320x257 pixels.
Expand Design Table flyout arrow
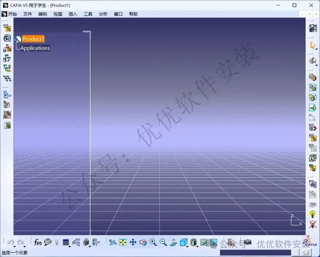point(70,247)
